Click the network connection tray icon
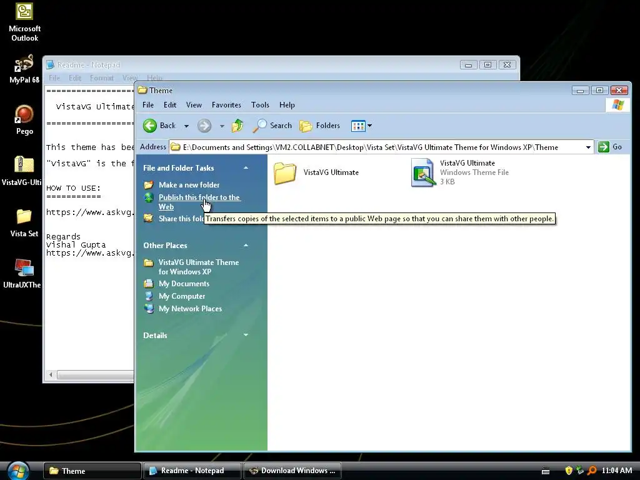The width and height of the screenshot is (640, 480). (579, 471)
